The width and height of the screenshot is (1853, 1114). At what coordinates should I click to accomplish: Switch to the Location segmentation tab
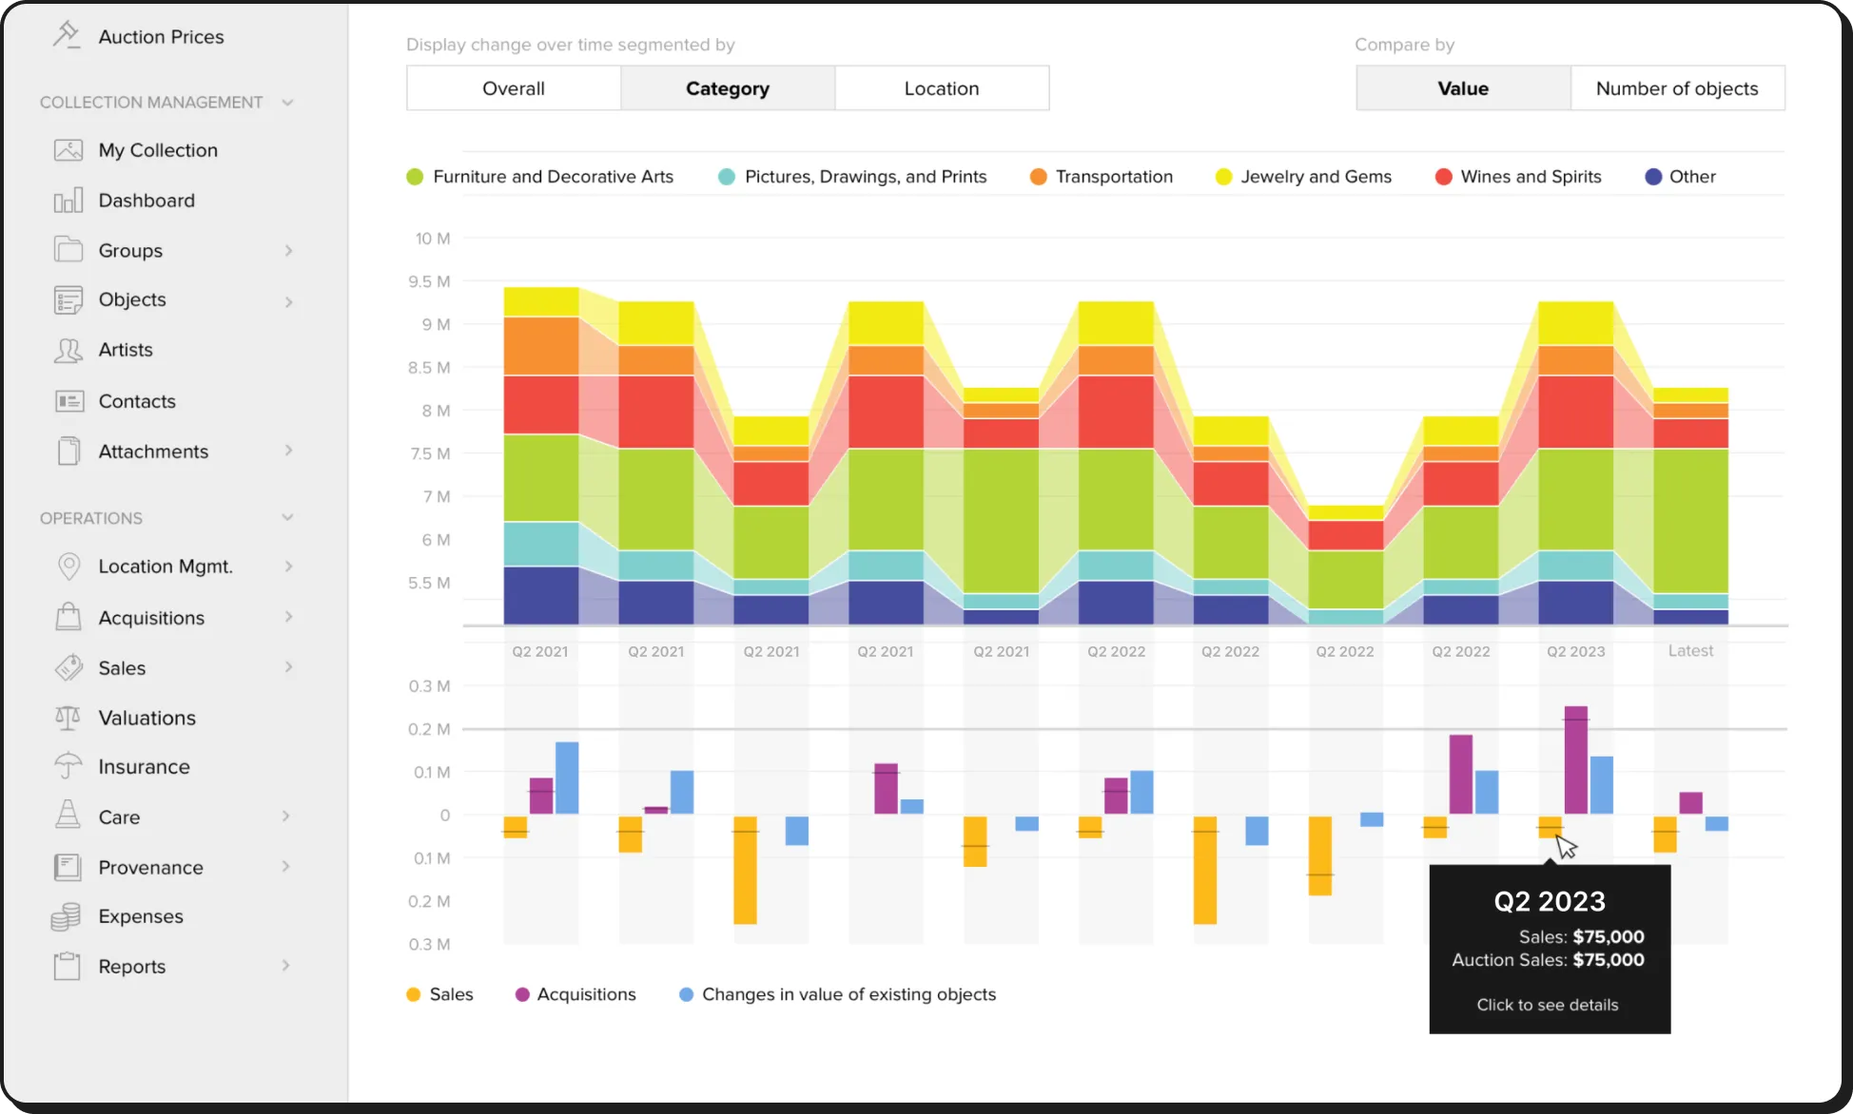point(941,87)
